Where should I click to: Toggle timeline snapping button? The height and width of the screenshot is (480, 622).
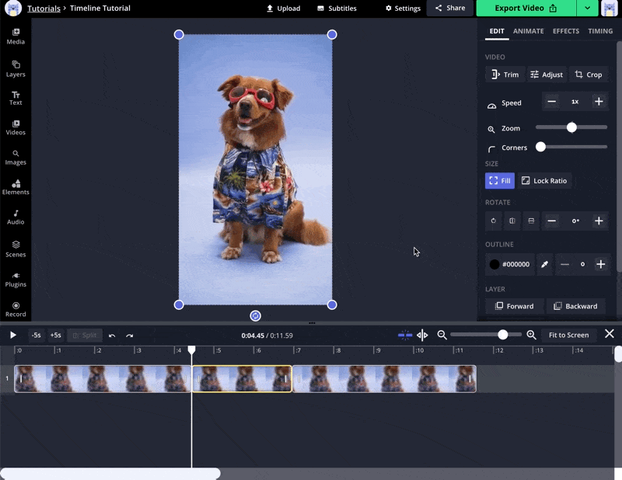point(405,335)
